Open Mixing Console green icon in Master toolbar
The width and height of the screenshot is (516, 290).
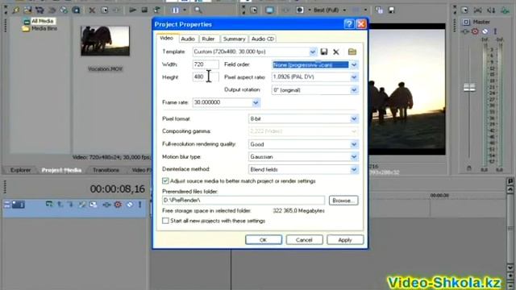(506, 10)
